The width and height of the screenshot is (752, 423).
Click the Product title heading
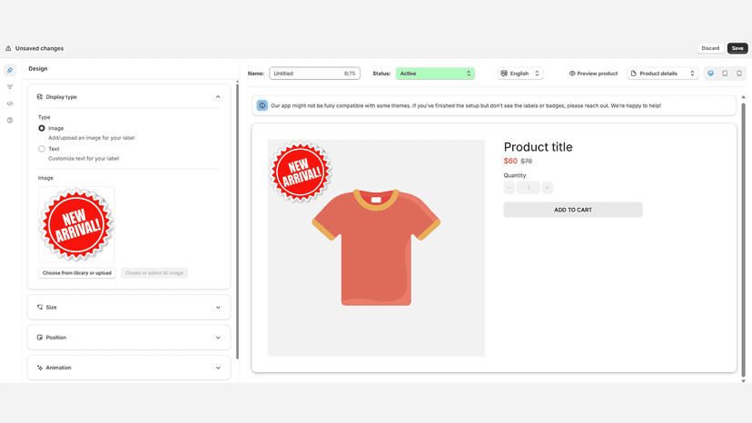pos(538,147)
